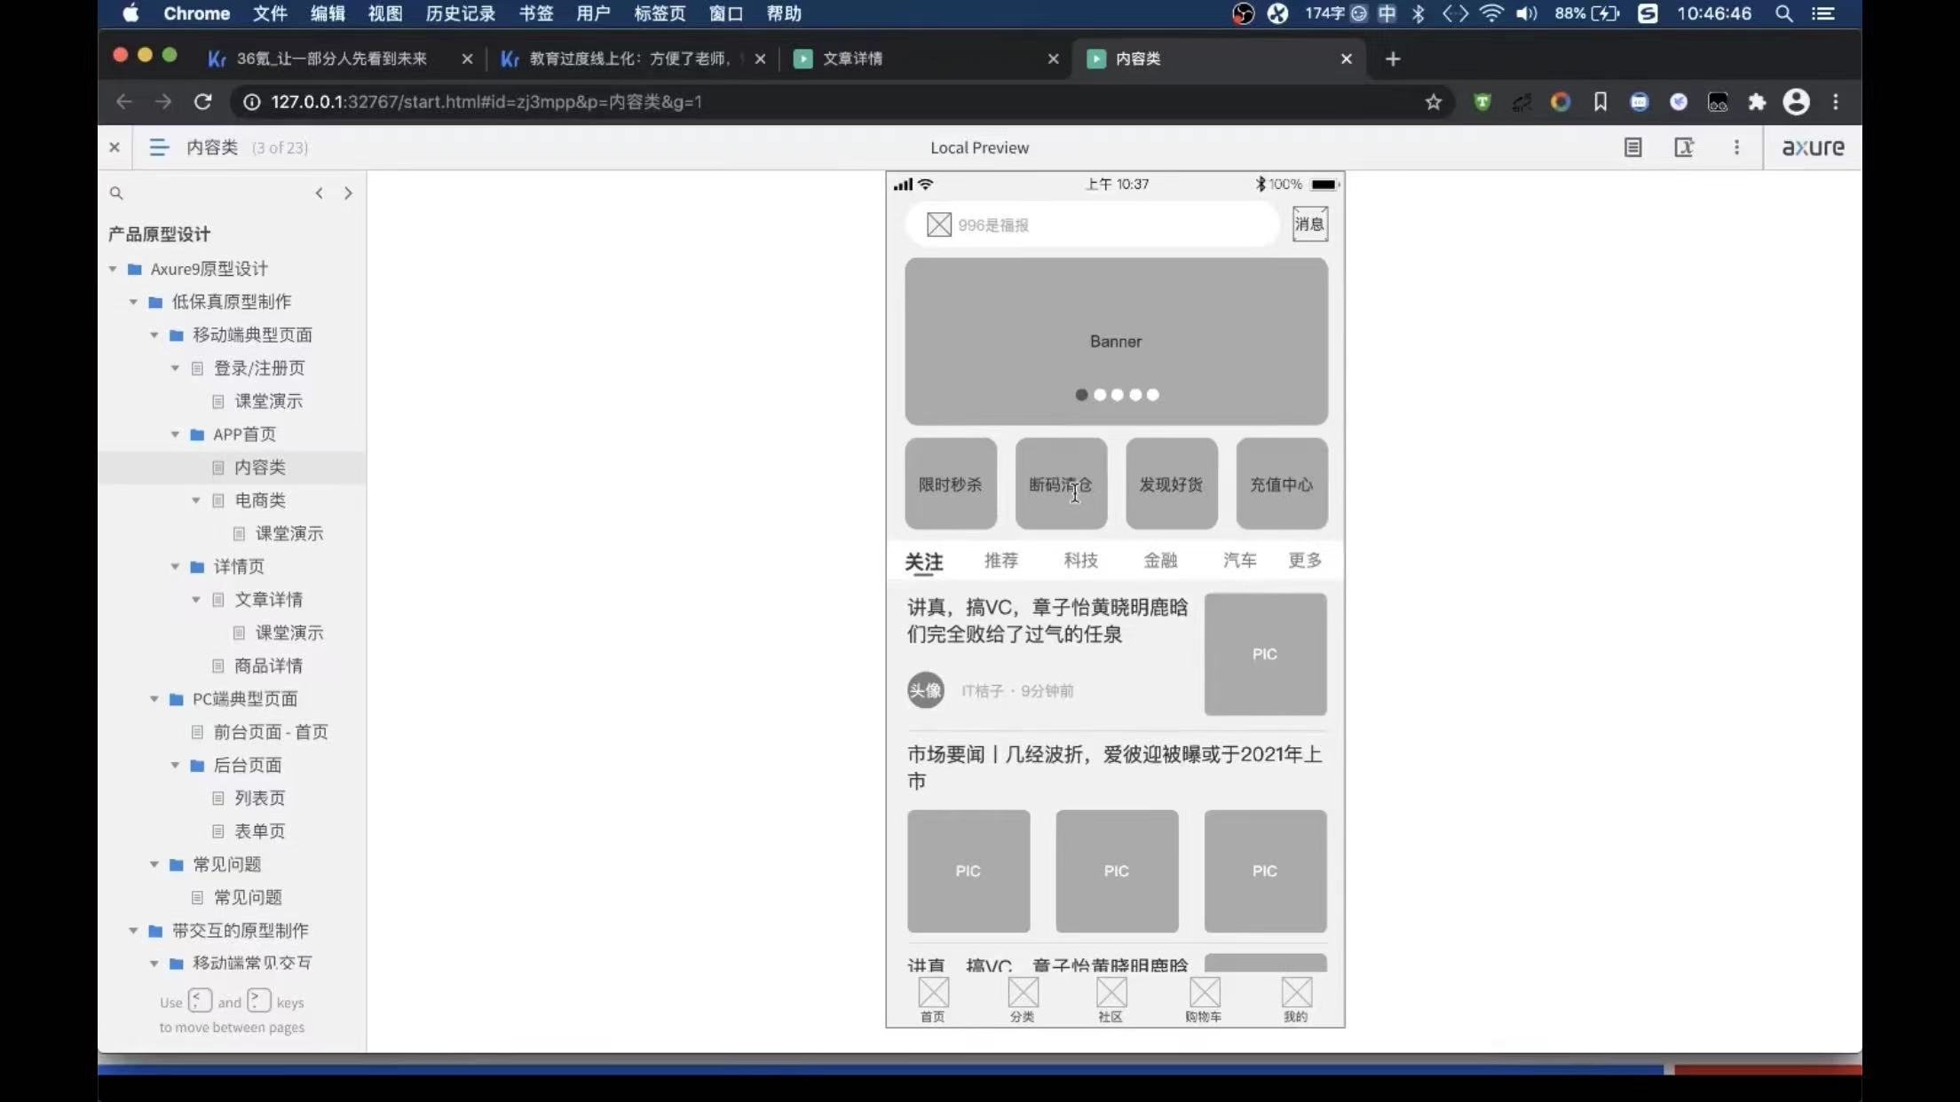Bookmark page with Chrome star icon
The width and height of the screenshot is (1960, 1102).
click(1433, 102)
